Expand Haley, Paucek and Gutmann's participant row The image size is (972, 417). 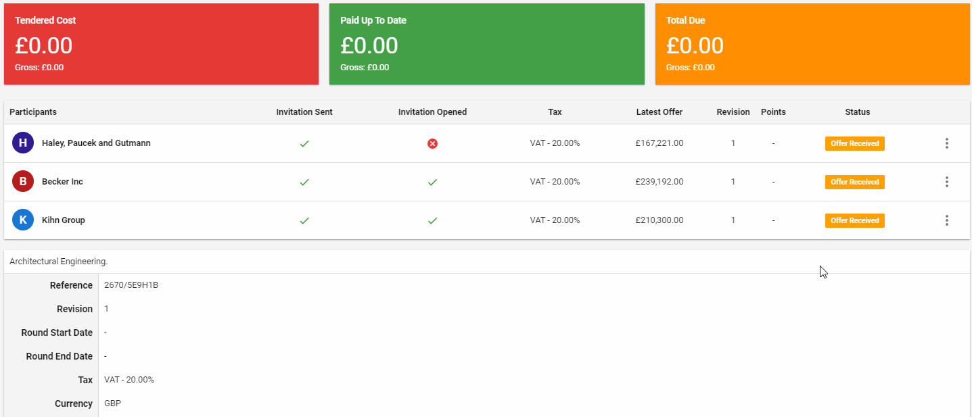pos(95,143)
